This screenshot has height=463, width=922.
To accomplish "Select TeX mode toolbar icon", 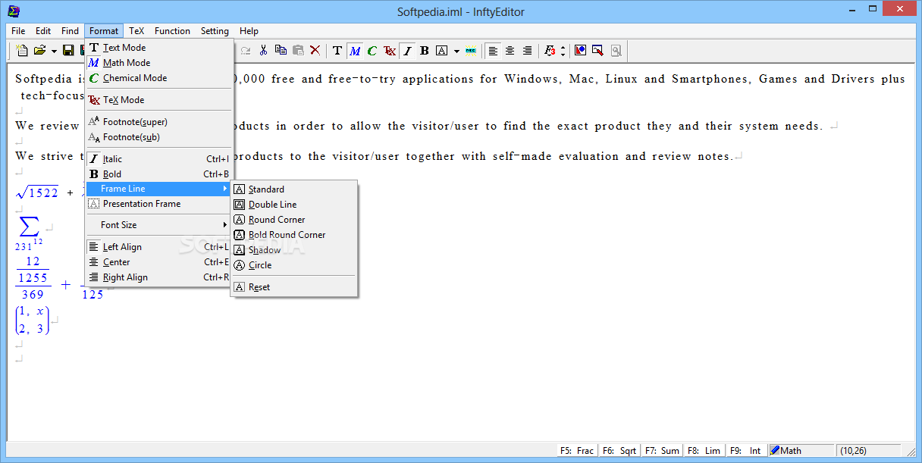I will coord(389,51).
